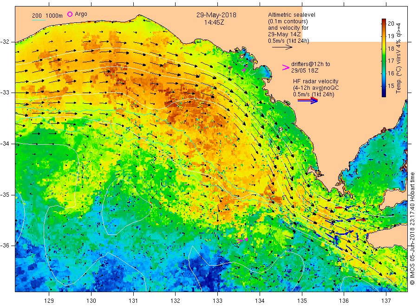Select the '1000m' depth contour label
The image size is (418, 307).
point(54,16)
